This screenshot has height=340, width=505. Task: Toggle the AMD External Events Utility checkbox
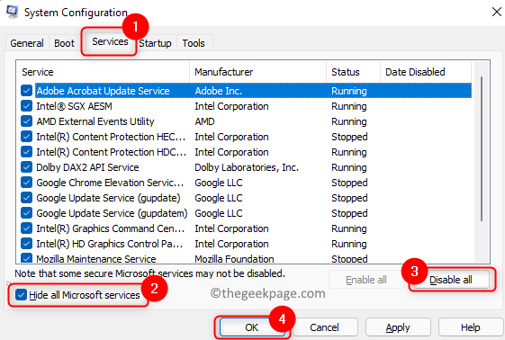tap(26, 121)
